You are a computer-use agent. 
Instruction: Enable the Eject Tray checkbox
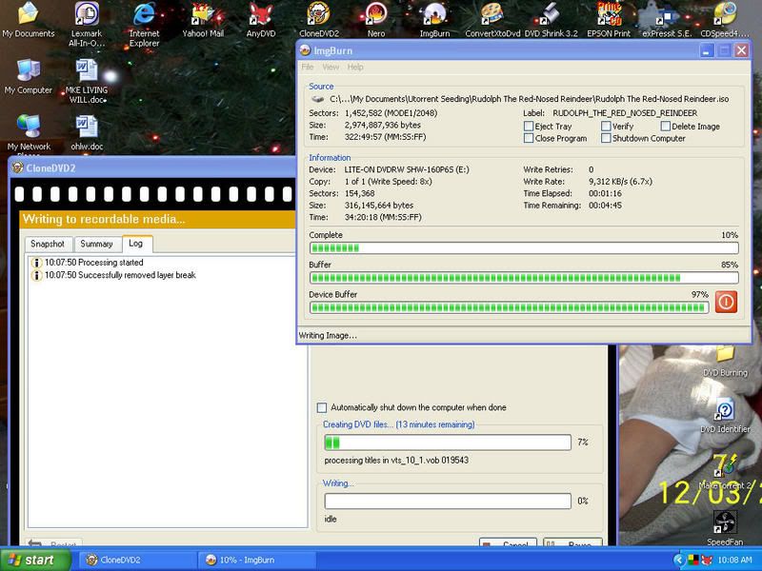click(x=529, y=127)
